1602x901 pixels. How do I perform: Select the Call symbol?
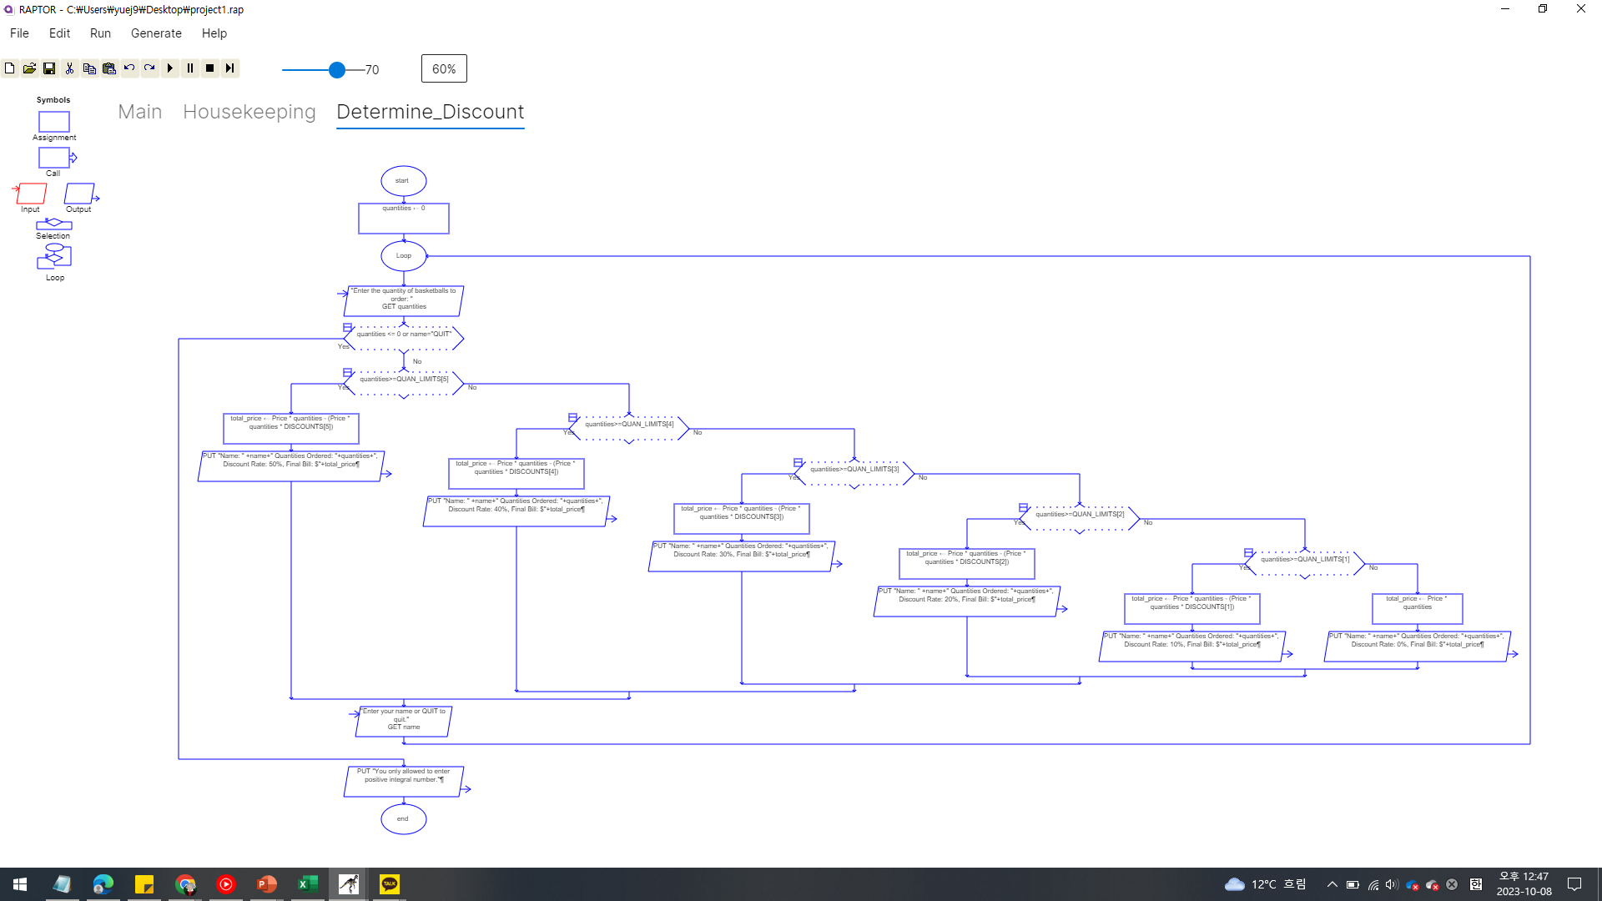[x=53, y=157]
